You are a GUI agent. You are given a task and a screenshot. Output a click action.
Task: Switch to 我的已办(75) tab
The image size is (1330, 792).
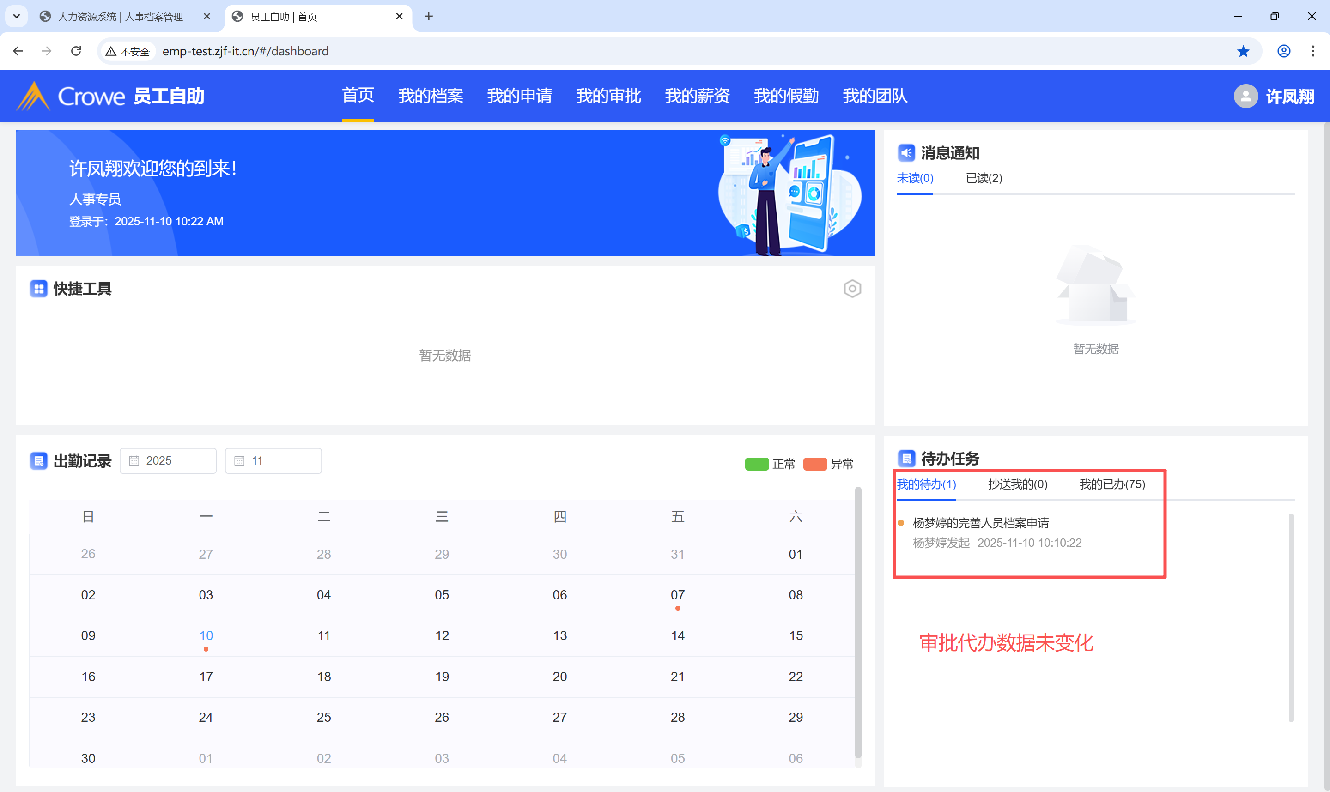[1111, 484]
